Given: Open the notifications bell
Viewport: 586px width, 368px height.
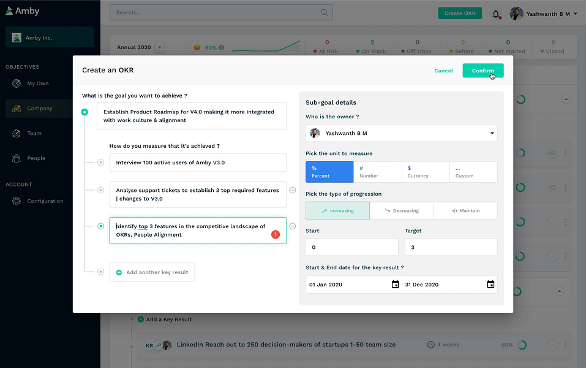Looking at the screenshot, I should [496, 14].
